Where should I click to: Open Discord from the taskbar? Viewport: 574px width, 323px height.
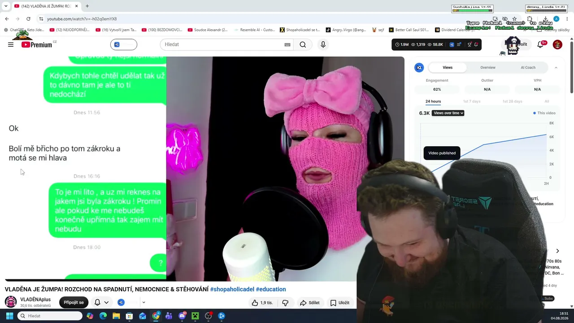[182, 316]
